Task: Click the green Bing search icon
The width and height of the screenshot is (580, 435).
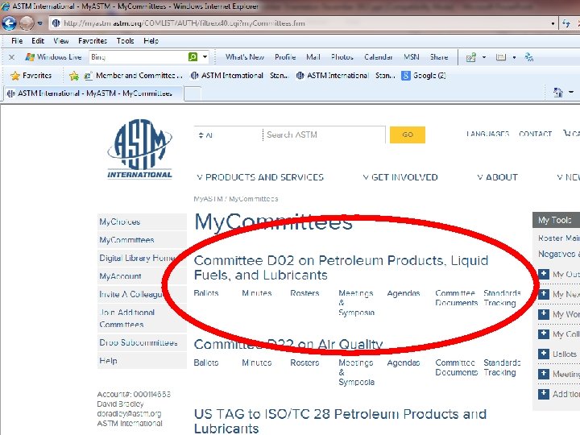Action: (x=193, y=57)
